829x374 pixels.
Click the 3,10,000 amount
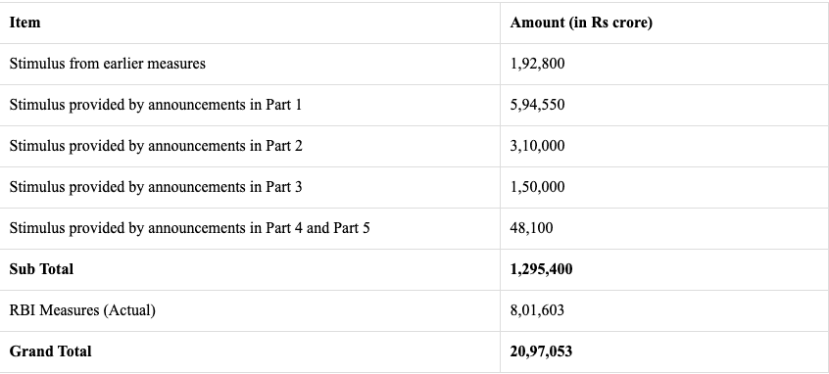[x=537, y=146]
